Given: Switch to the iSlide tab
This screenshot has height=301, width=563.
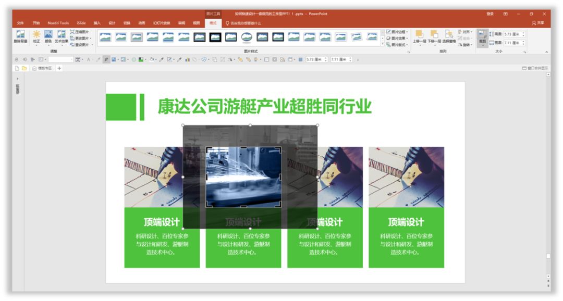Looking at the screenshot, I should [81, 23].
